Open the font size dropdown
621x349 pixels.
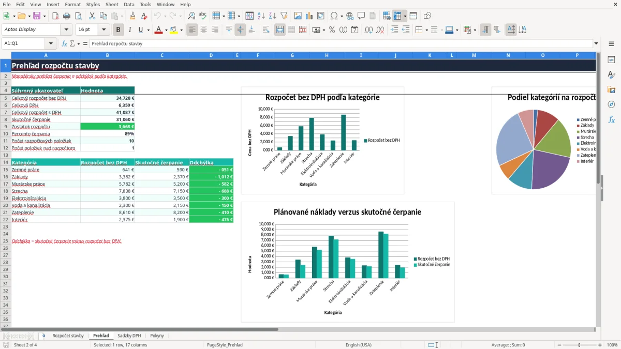[104, 30]
